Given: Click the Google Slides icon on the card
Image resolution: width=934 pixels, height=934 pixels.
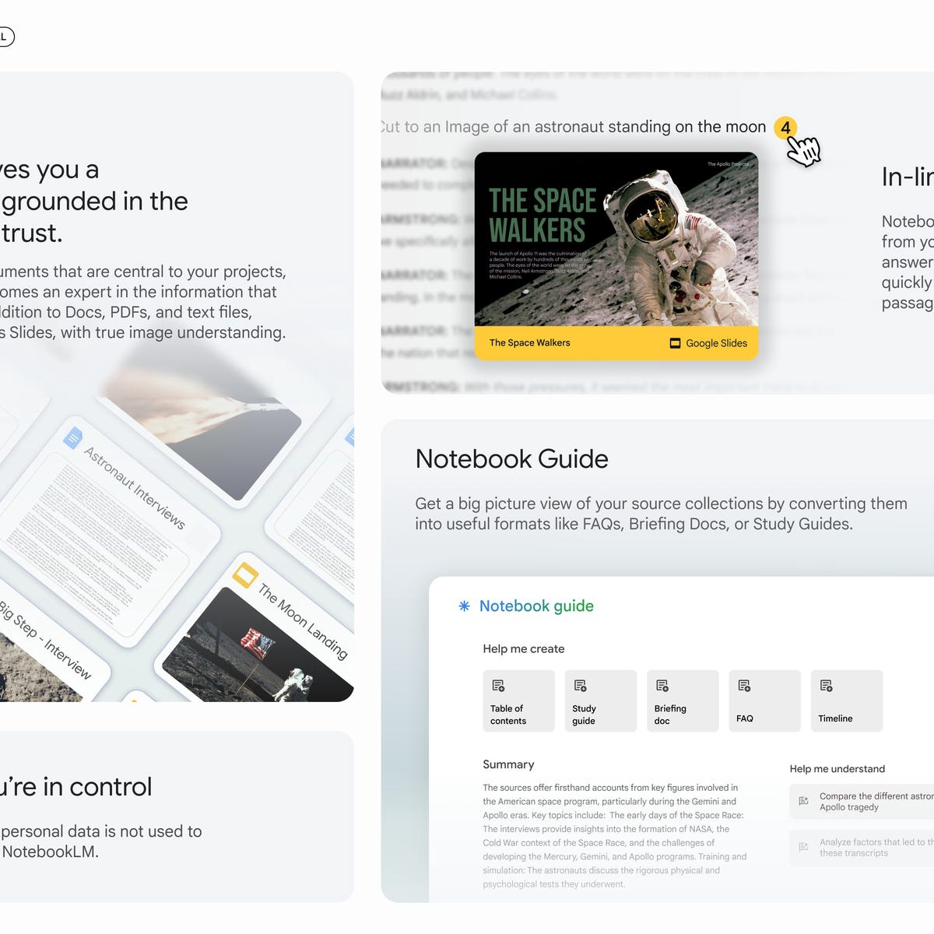Looking at the screenshot, I should [675, 343].
